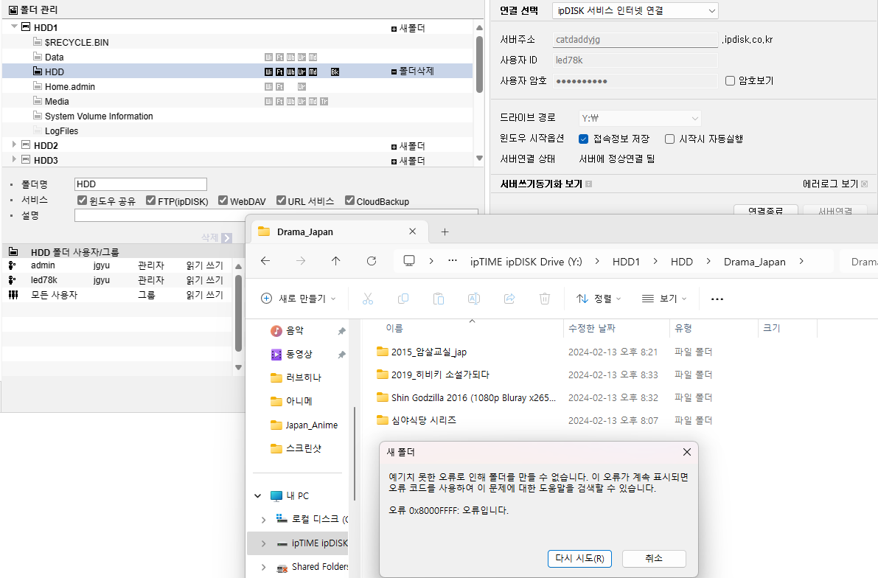Click the 모든 사용자 group icon
Viewport: 878px width, 578px height.
tap(13, 295)
